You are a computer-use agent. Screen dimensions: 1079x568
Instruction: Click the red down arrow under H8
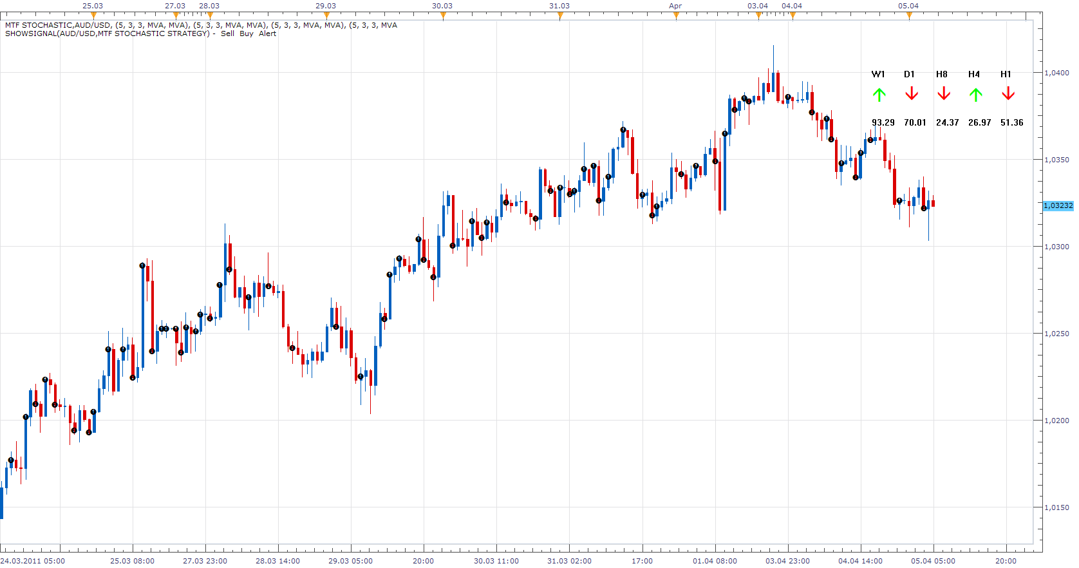pos(944,94)
